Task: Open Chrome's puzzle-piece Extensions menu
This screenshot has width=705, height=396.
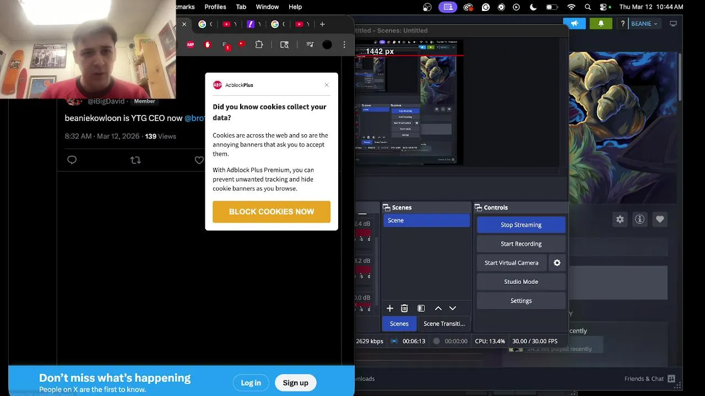Action: [259, 45]
